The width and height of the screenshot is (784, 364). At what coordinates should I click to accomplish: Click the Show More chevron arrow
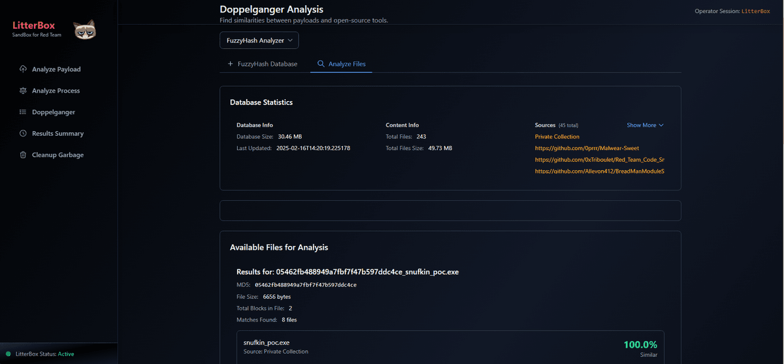(x=661, y=125)
